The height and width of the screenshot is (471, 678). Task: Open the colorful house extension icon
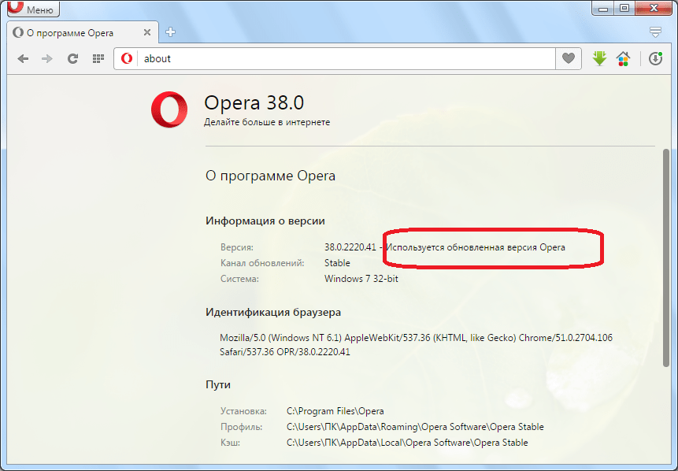click(x=623, y=58)
